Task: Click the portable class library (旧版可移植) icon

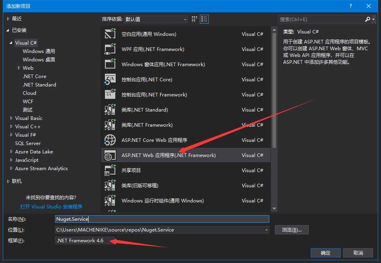Action: coord(110,185)
